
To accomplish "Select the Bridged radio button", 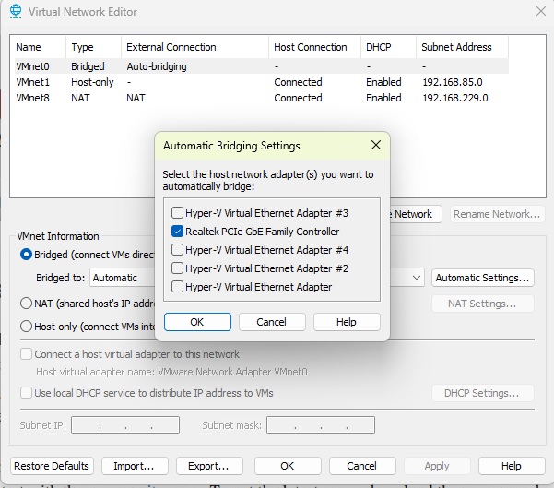I will coord(27,254).
